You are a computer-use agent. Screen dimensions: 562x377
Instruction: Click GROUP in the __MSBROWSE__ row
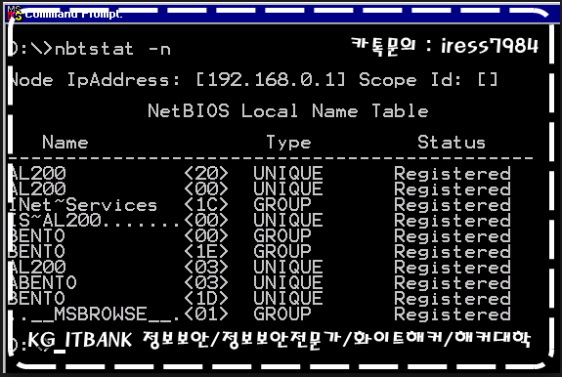(282, 314)
